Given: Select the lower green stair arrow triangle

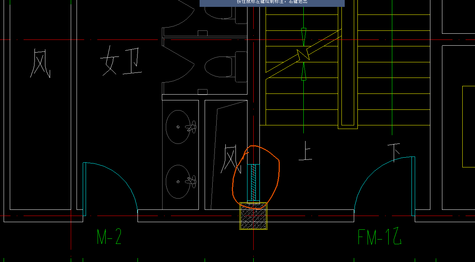Looking at the screenshot, I should pyautogui.click(x=304, y=71).
